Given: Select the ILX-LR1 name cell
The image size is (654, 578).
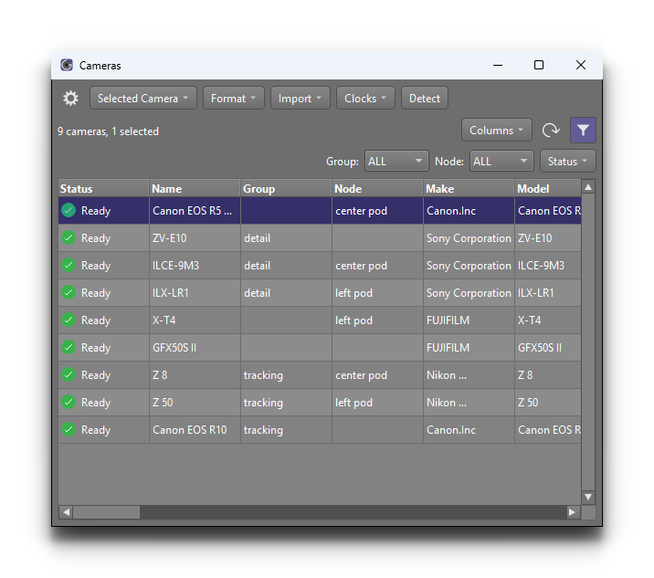Looking at the screenshot, I should coord(195,293).
